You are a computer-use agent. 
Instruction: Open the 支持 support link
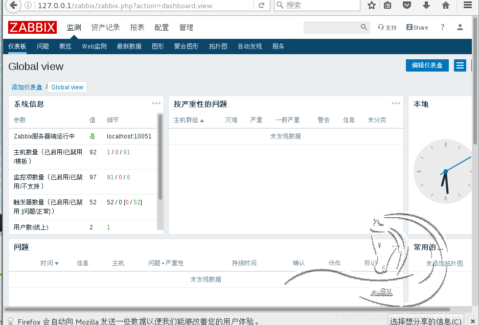click(x=387, y=28)
